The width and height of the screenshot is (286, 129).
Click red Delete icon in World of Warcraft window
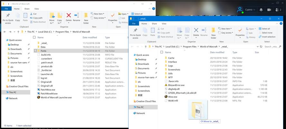coord(69,15)
